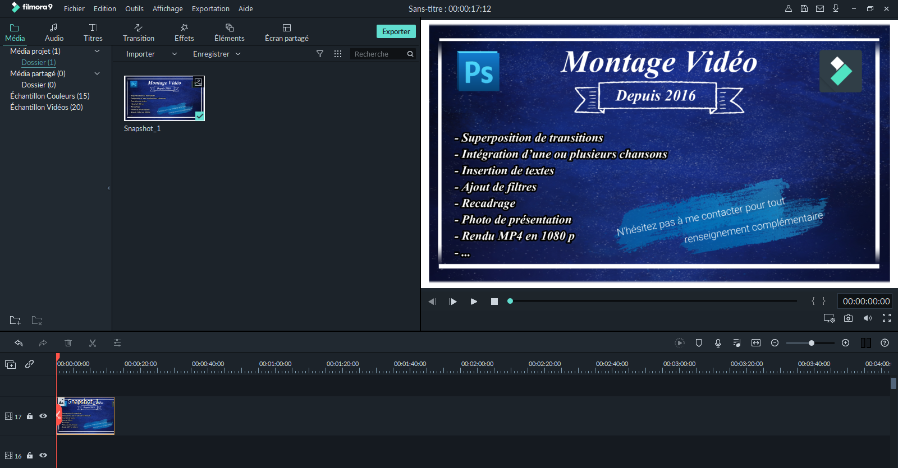
Task: Open the Effets tab
Action: coord(184,33)
